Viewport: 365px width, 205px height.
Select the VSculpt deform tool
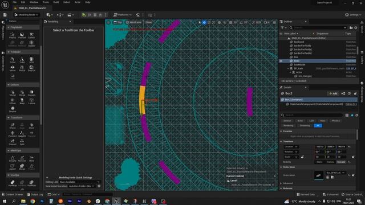13,93
